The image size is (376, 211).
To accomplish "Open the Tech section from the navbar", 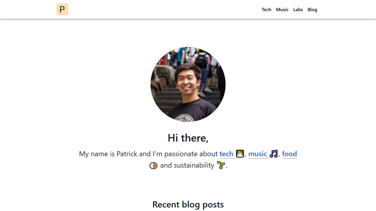I will pos(266,9).
